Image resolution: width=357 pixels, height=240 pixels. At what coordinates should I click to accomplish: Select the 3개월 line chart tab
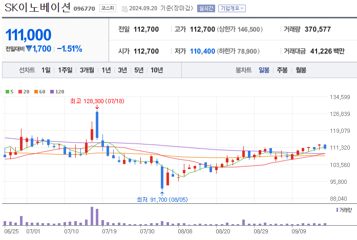[87, 70]
